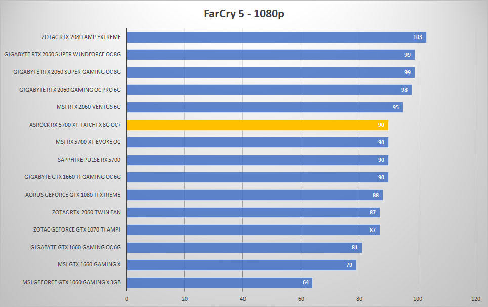Click the x-axis label 40

click(243, 299)
